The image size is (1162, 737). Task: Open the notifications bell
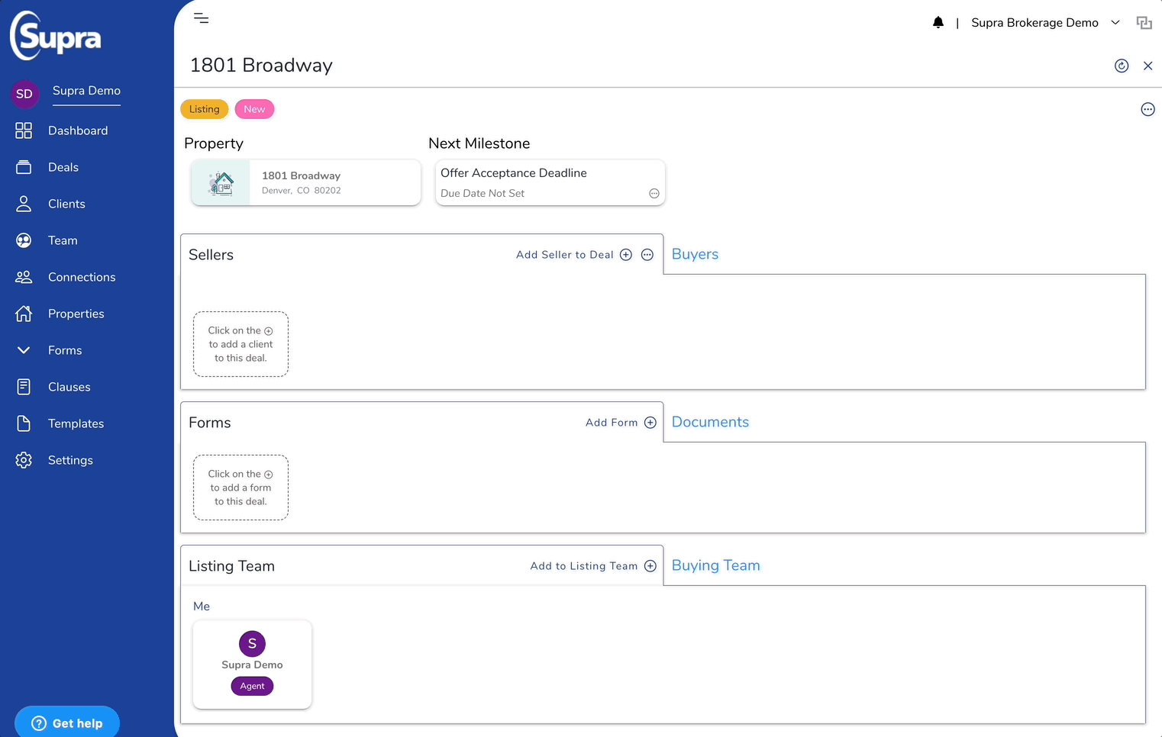coord(938,22)
